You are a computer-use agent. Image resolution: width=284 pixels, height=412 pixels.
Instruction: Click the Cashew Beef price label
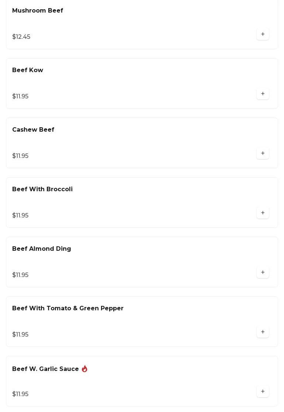pos(20,156)
